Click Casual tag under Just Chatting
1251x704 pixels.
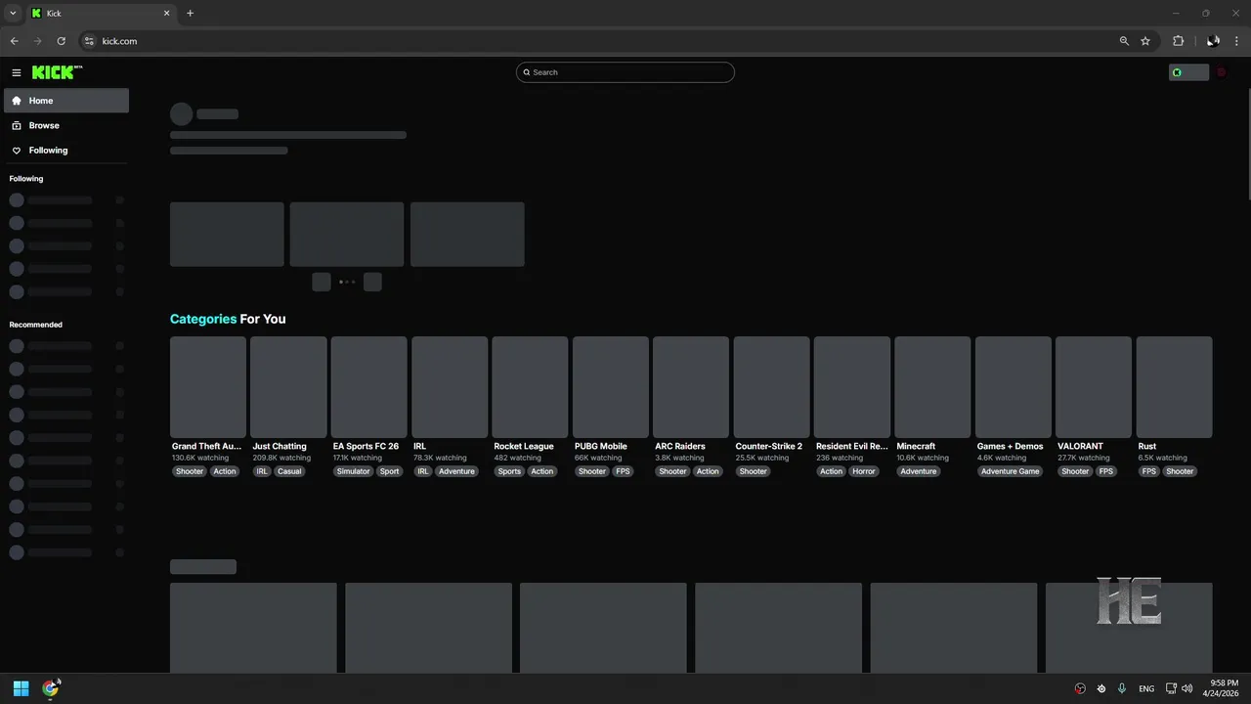(x=289, y=471)
